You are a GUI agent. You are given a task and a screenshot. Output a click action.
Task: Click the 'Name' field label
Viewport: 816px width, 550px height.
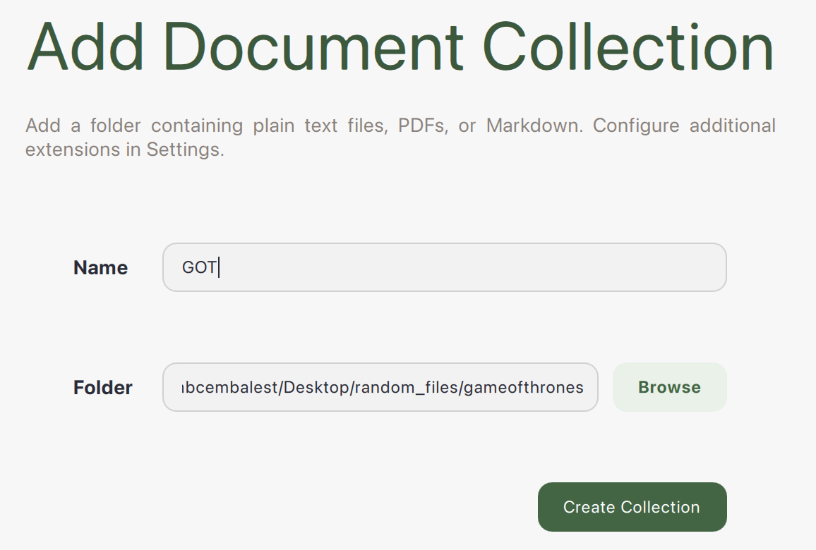click(100, 268)
